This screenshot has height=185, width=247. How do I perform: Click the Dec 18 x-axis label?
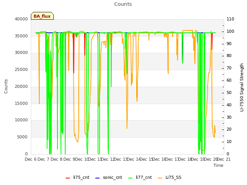[185, 159]
